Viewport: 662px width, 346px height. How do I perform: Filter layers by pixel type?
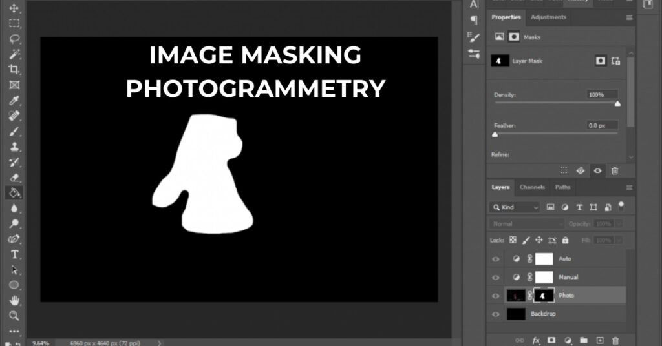550,207
